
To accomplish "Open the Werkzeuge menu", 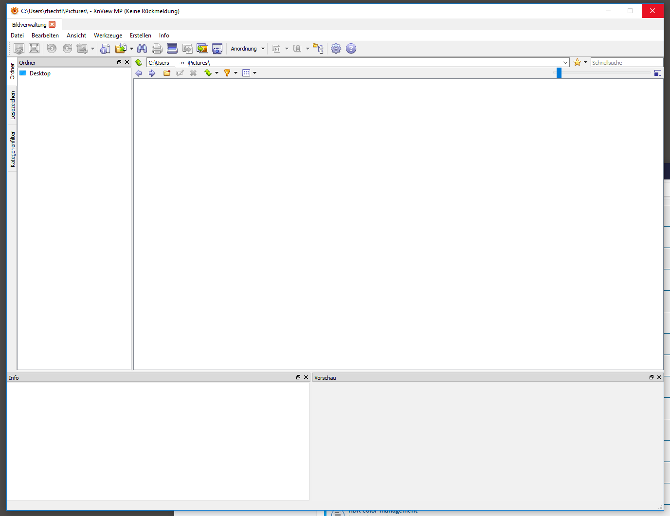I will (108, 36).
